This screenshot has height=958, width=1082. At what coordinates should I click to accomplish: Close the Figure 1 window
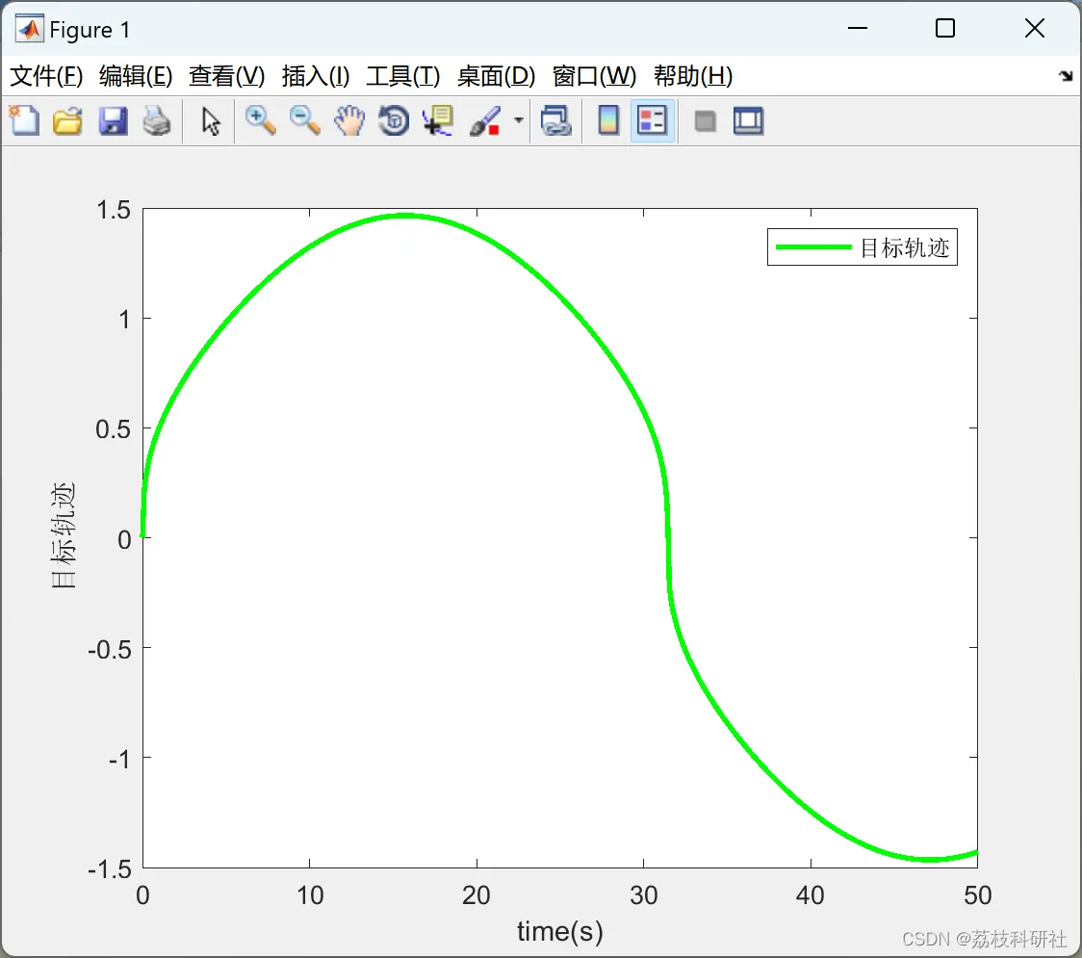pos(1035,28)
